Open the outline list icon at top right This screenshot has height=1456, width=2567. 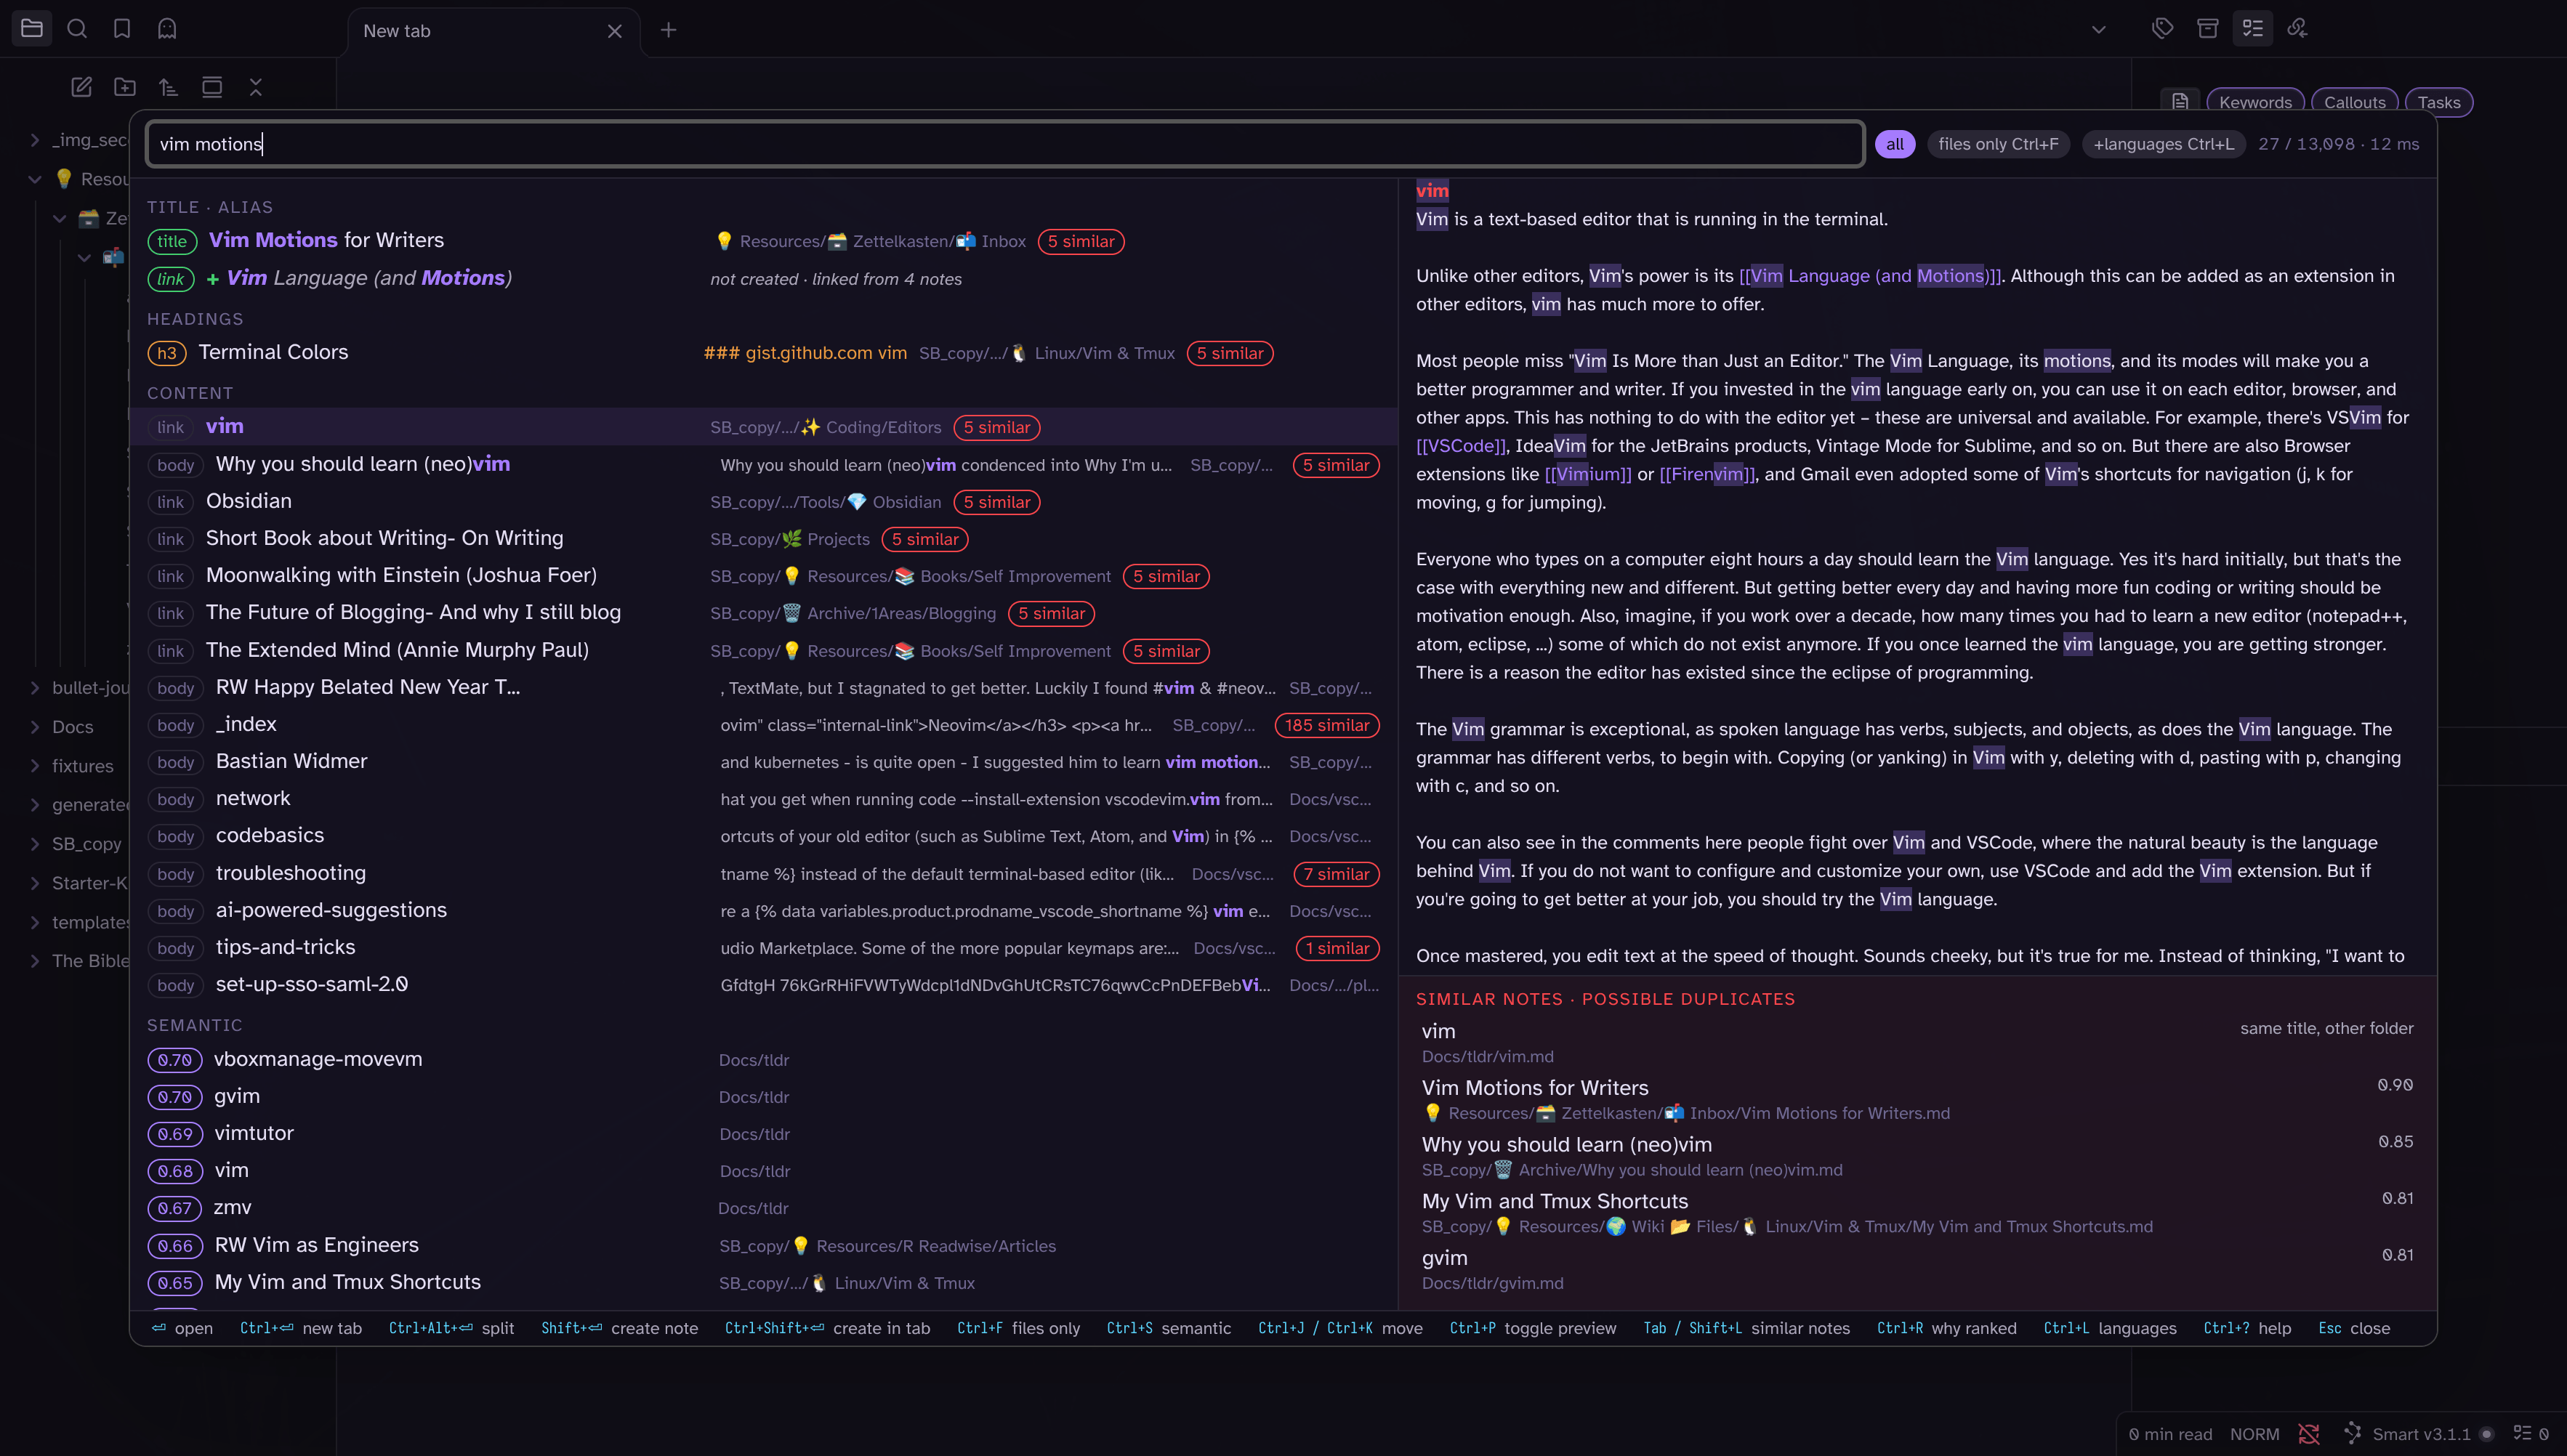pyautogui.click(x=2253, y=28)
